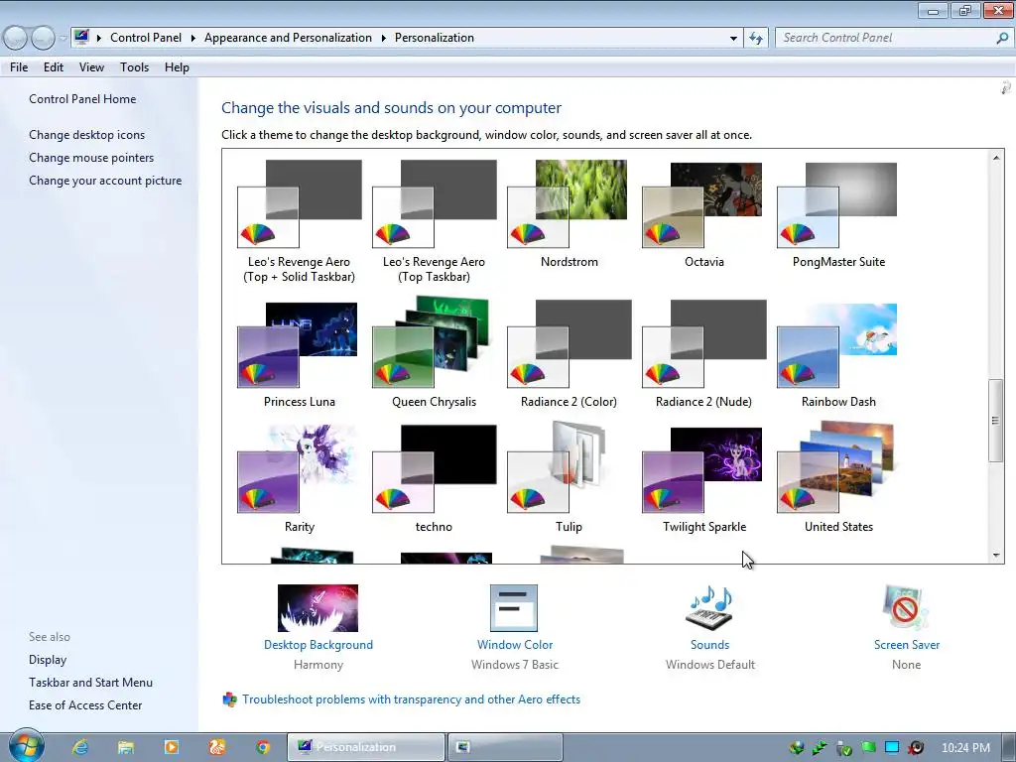The image size is (1016, 762).
Task: Open the Edit menu
Action: point(54,67)
